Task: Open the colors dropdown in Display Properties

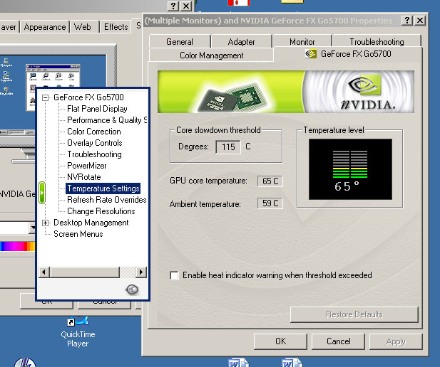Action: point(33,228)
